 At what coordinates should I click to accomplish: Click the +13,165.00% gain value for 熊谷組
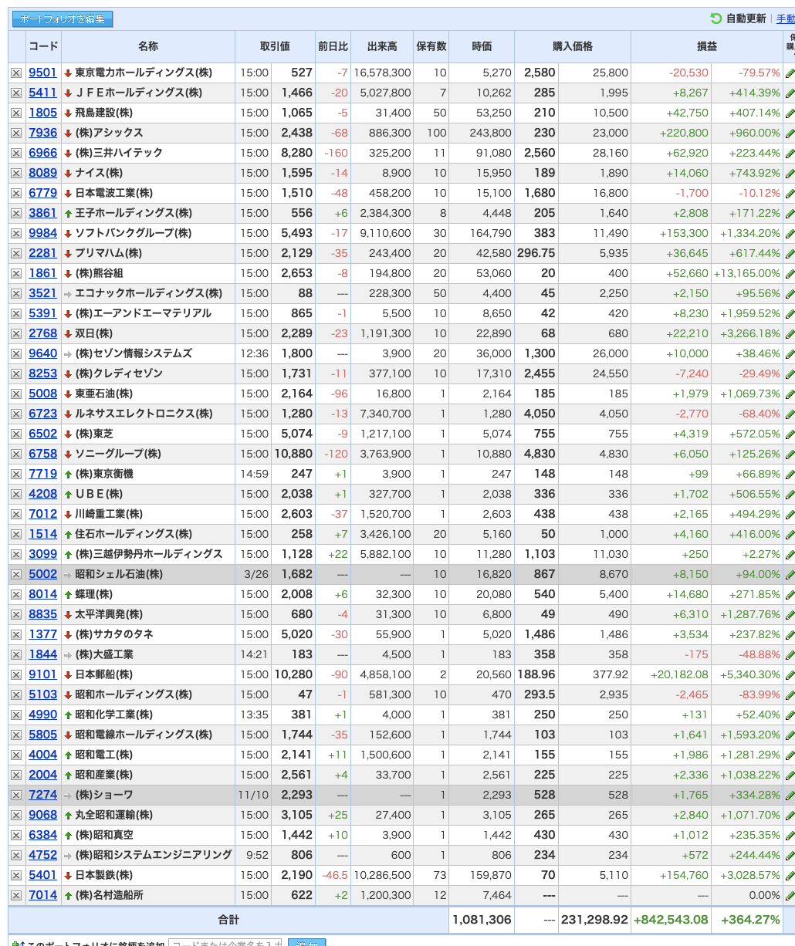point(746,273)
